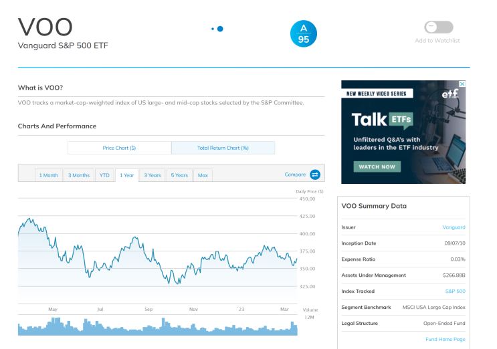497x349 pixels.
Task: Open the Vanguard issuer link
Action: [454, 227]
